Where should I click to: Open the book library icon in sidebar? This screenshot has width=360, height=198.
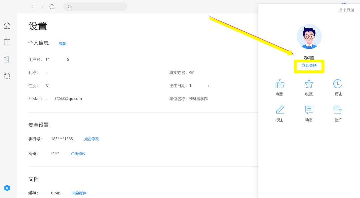point(7,42)
